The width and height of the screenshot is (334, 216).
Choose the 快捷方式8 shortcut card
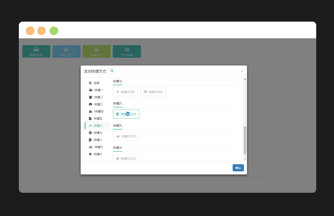[x=125, y=92]
